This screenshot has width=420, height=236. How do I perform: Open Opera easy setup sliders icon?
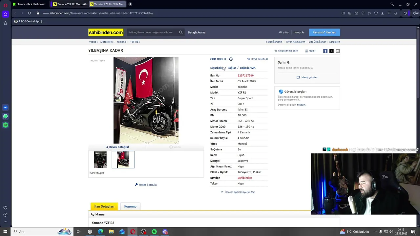(389, 13)
